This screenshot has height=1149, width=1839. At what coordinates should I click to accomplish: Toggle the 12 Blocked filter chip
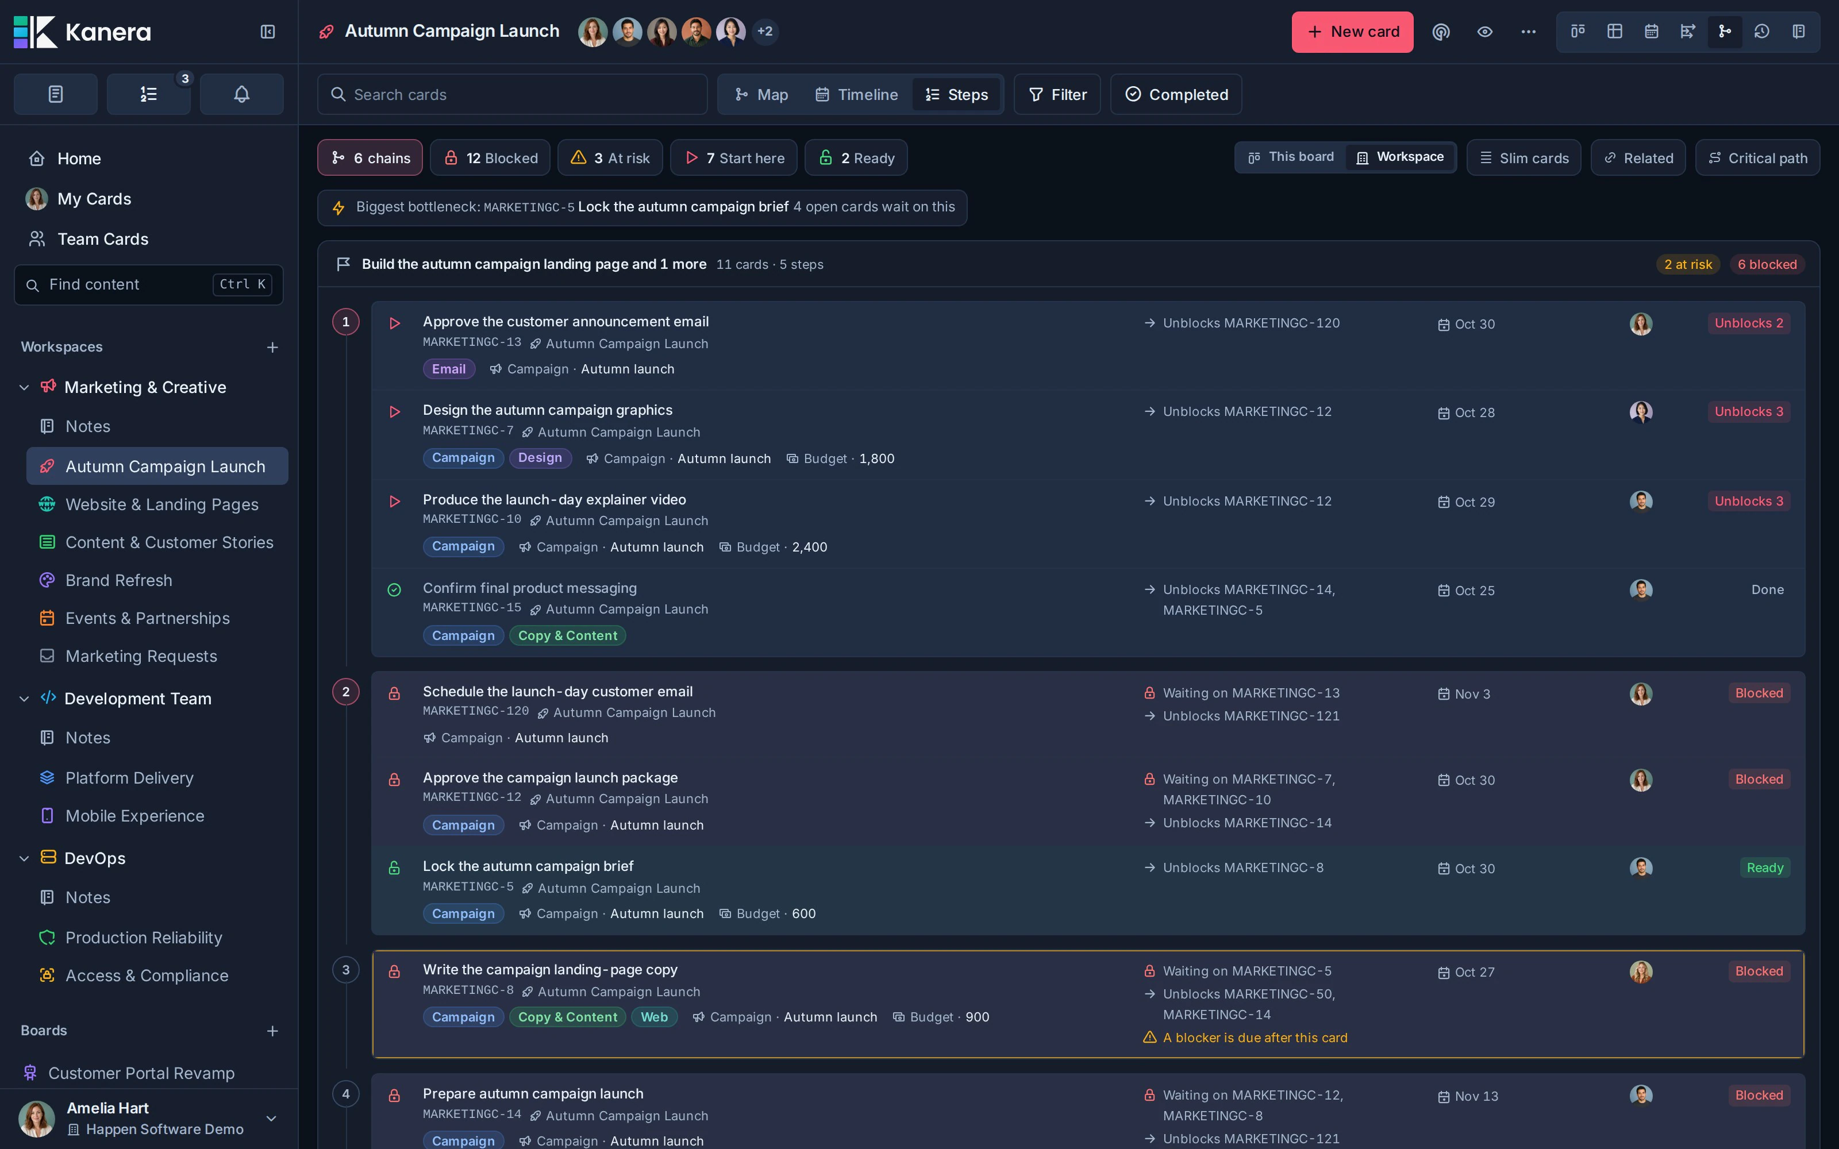[490, 158]
